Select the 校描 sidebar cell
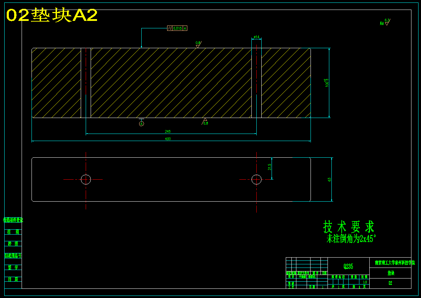 tap(13, 244)
